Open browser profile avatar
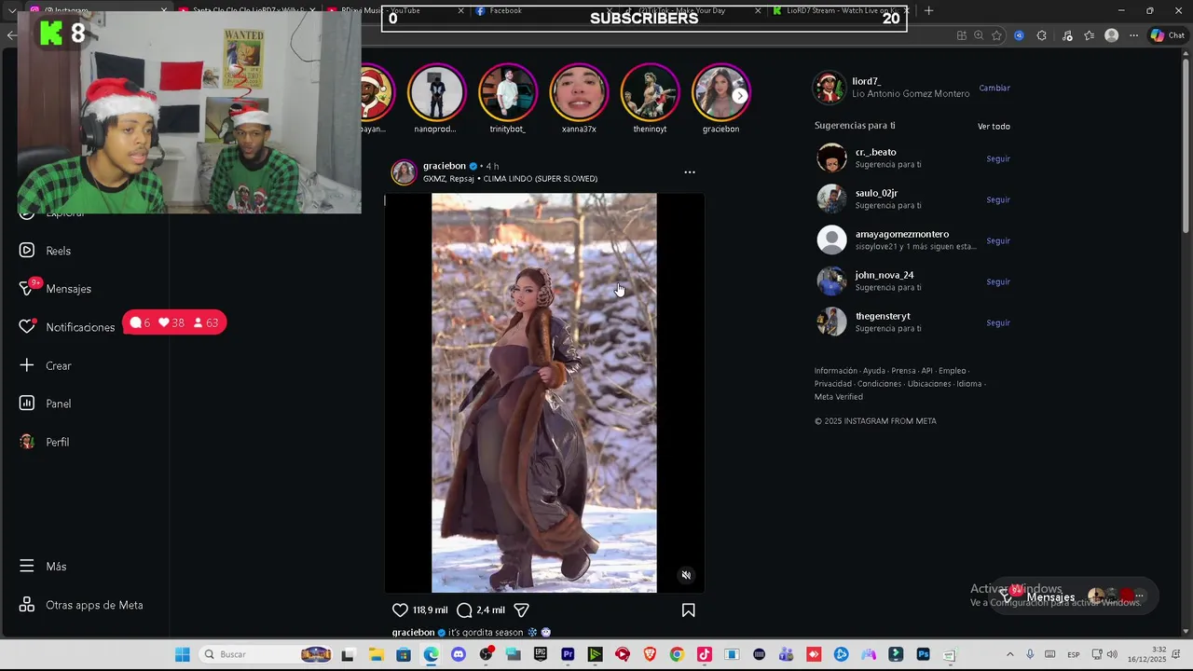The image size is (1193, 671). pyautogui.click(x=1111, y=35)
